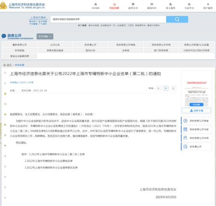This screenshot has width=216, height=206.
Task: Open the 政策法规及解读 tab
Action: [55, 51]
